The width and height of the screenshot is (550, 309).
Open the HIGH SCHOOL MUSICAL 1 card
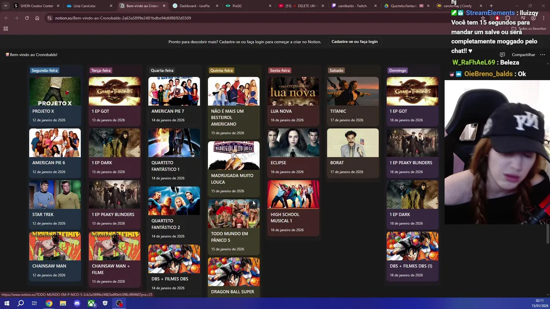tap(293, 207)
